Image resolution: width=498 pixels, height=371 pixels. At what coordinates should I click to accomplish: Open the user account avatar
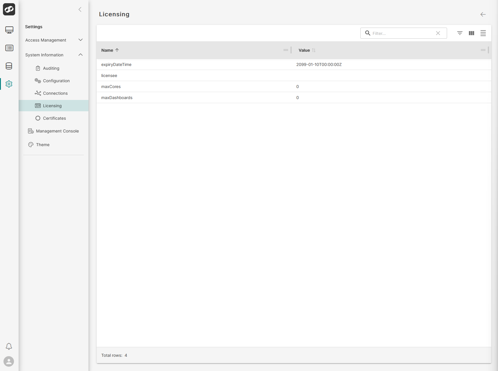(x=9, y=361)
